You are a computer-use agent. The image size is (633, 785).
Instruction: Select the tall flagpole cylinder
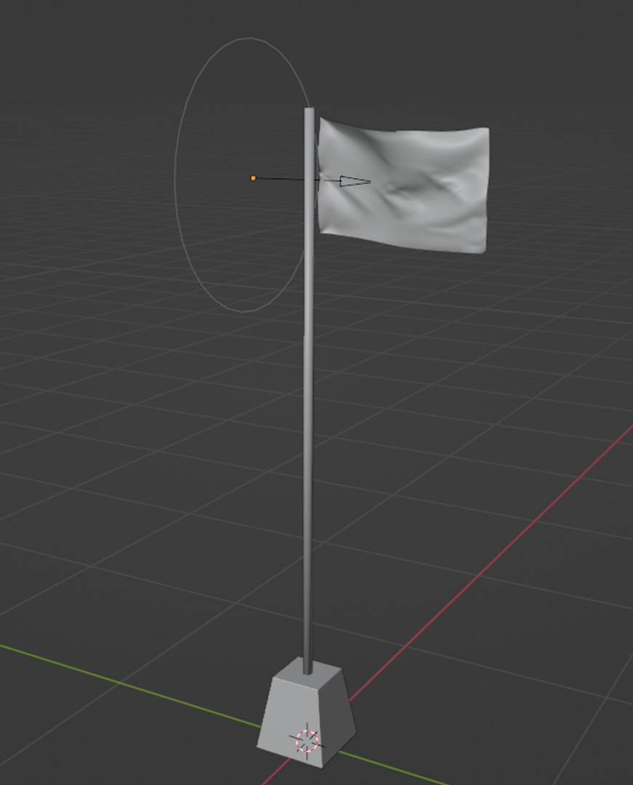[309, 390]
